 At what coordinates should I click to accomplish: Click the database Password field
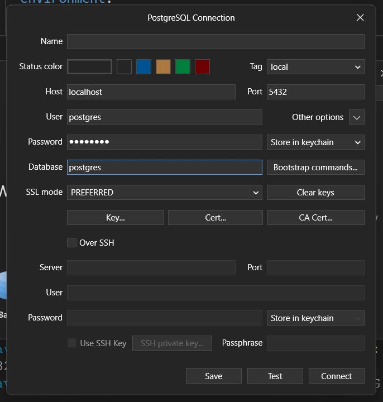click(165, 142)
